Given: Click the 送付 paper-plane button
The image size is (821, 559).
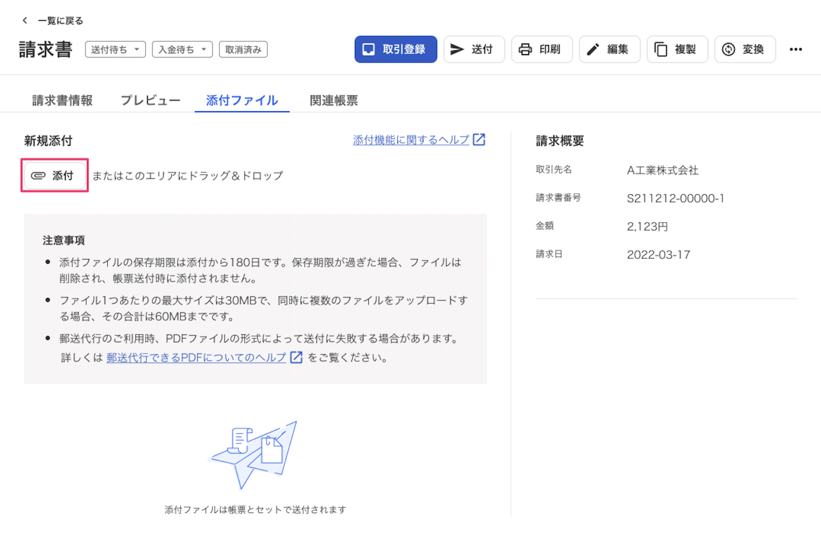Looking at the screenshot, I should [x=474, y=49].
